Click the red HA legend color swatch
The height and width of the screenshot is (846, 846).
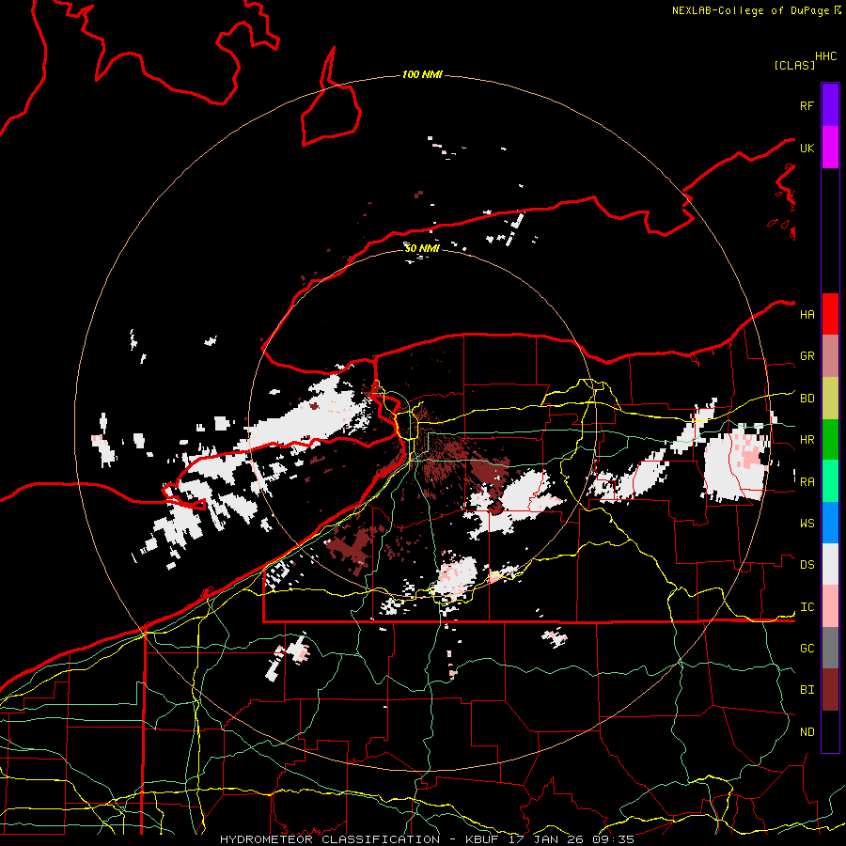pyautogui.click(x=830, y=314)
